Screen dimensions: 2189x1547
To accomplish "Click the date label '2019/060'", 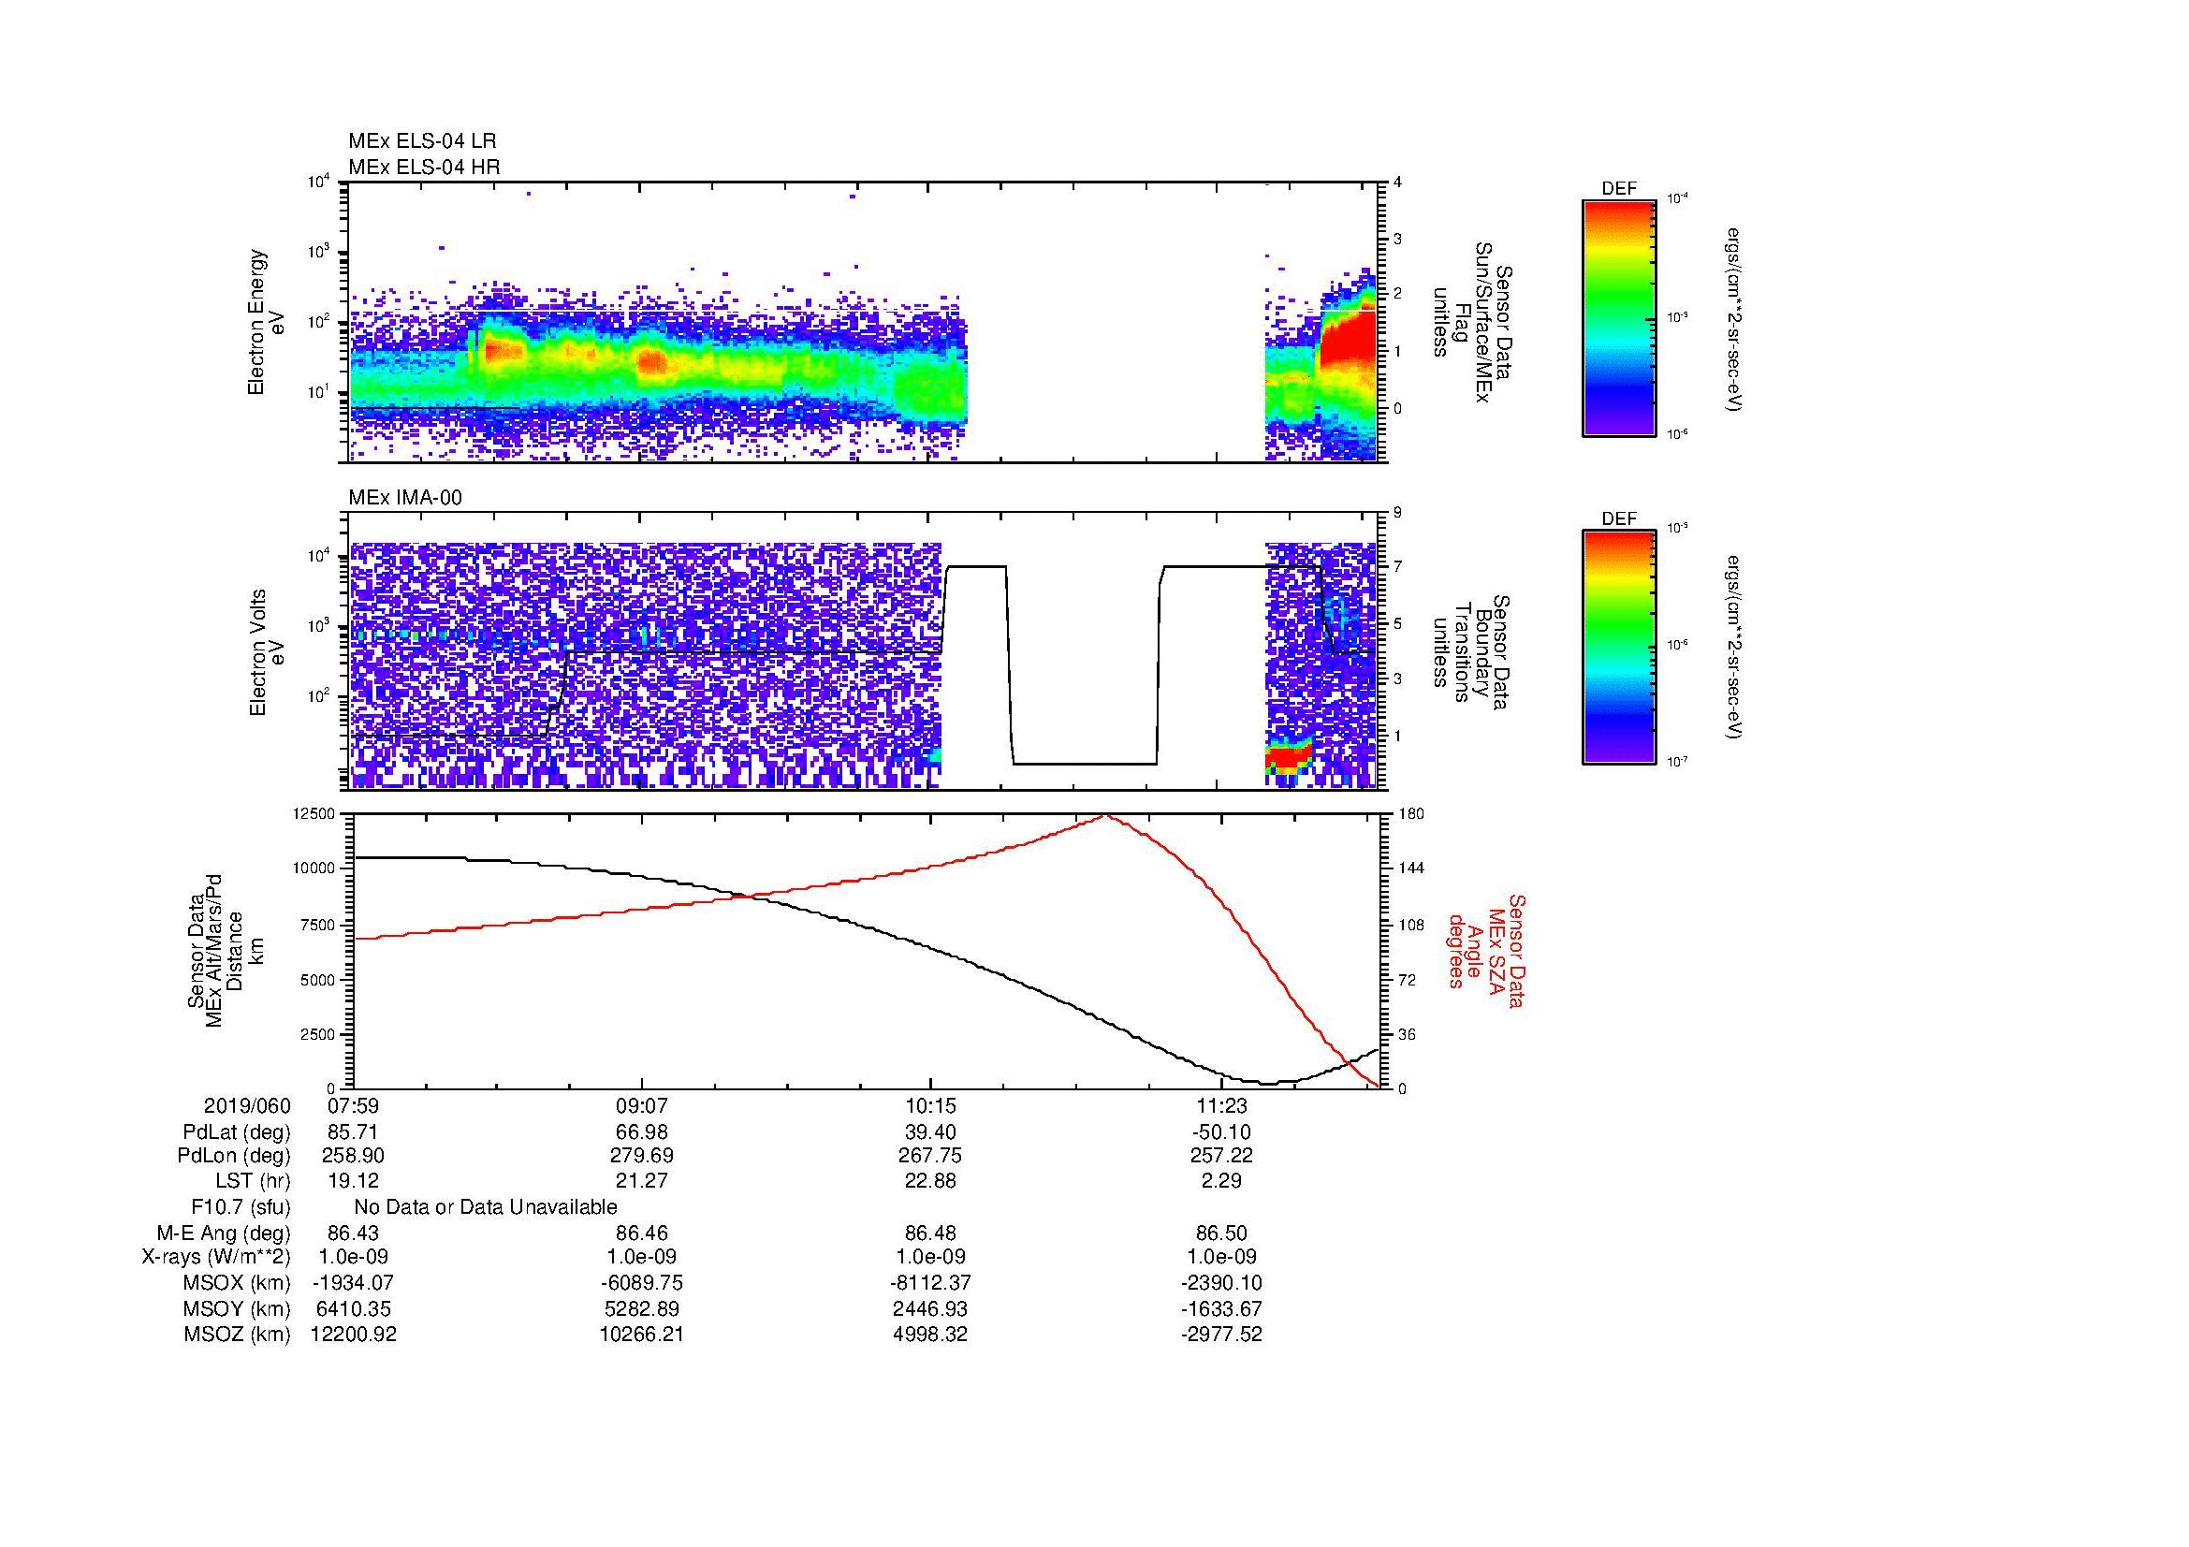I will 247,1106.
